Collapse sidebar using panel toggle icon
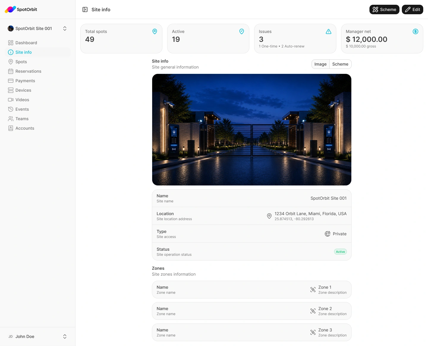 tap(85, 9)
